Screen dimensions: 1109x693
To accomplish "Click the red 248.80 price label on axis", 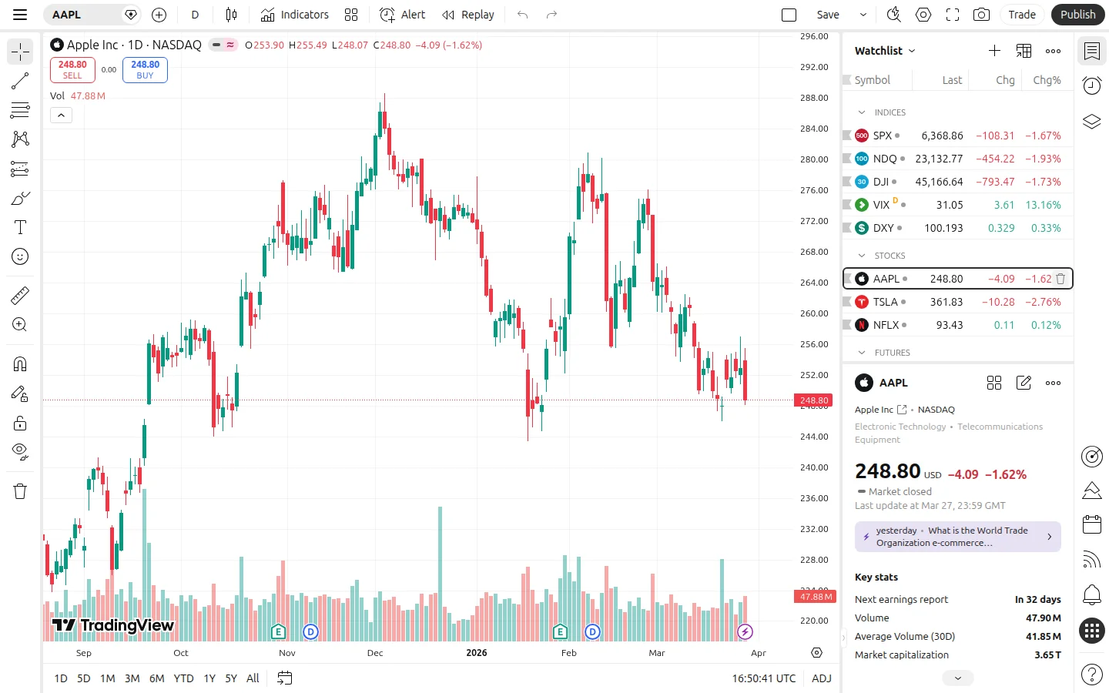I will click(813, 400).
